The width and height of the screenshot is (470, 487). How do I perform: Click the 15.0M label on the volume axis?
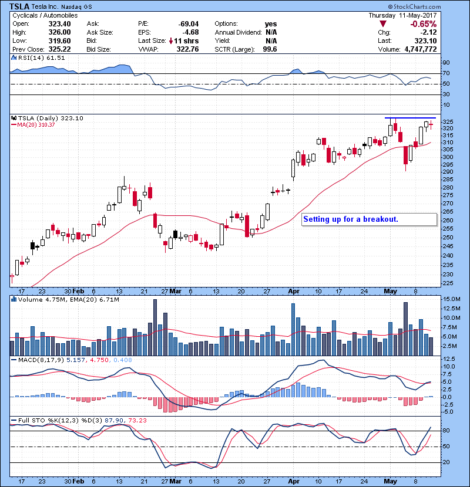click(x=452, y=299)
